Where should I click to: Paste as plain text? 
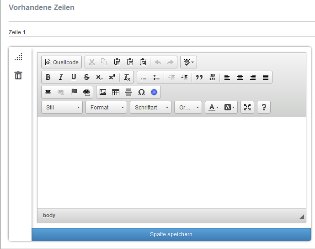130,62
